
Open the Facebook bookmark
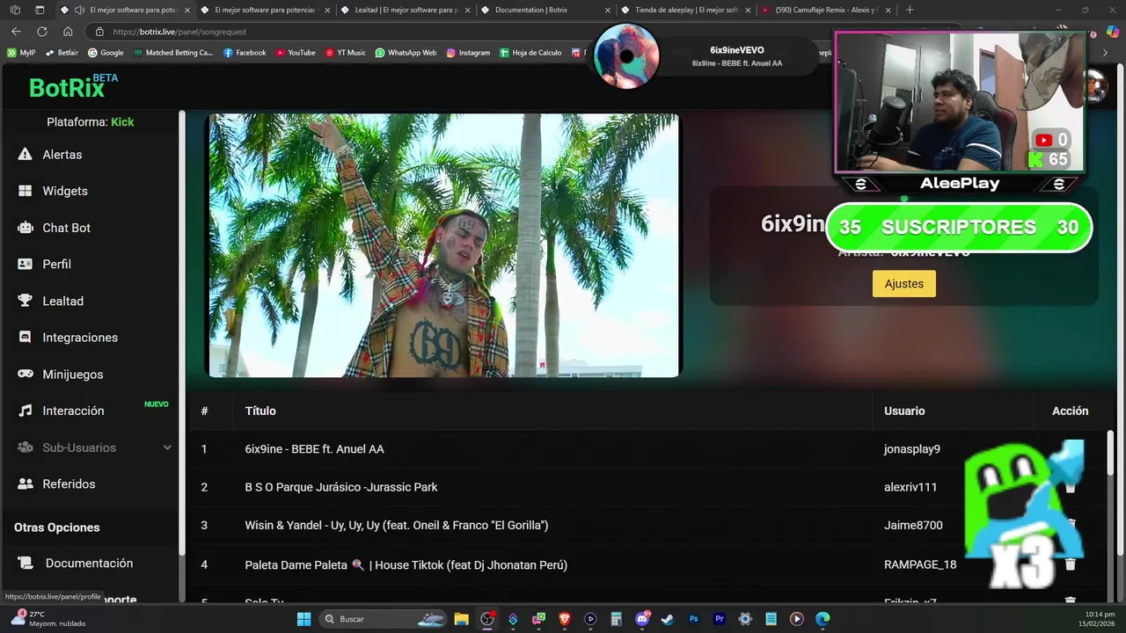[x=245, y=53]
